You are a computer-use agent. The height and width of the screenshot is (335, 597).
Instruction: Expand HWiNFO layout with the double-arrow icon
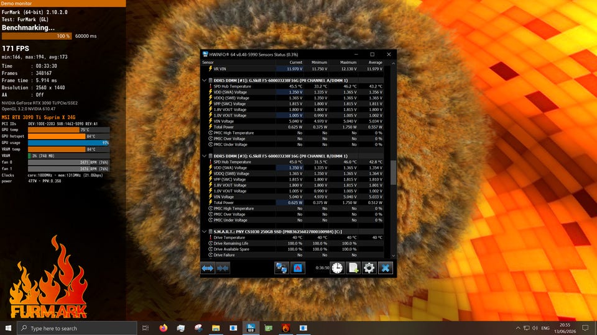click(208, 268)
